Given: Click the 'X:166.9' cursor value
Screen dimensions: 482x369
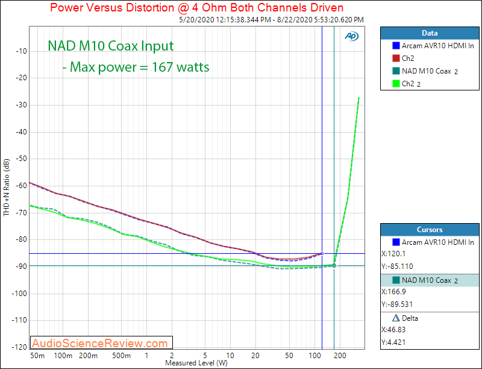Looking at the screenshot, I should pos(393,291).
